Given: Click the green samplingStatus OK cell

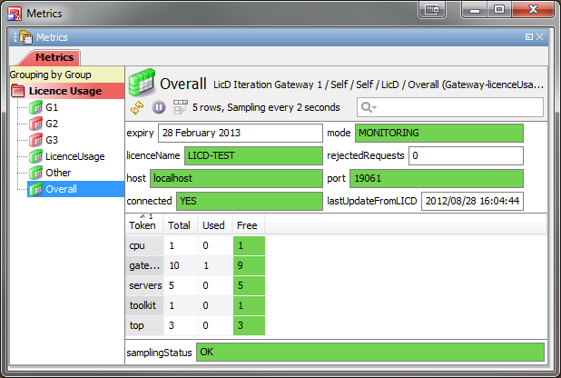Looking at the screenshot, I should (369, 351).
